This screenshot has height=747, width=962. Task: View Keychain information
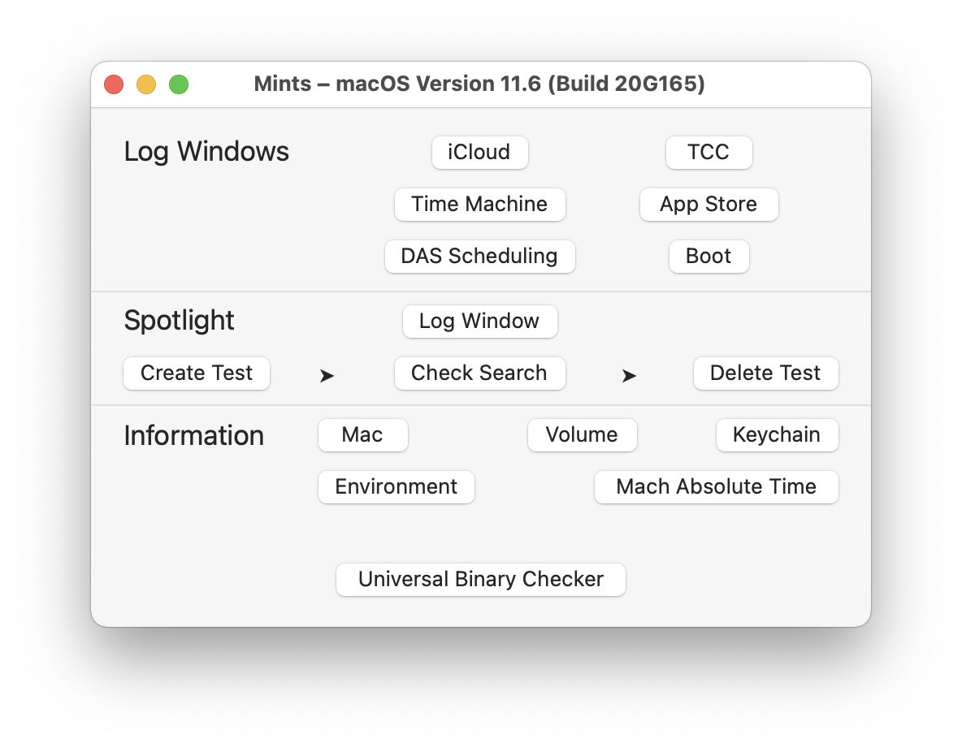pos(777,435)
